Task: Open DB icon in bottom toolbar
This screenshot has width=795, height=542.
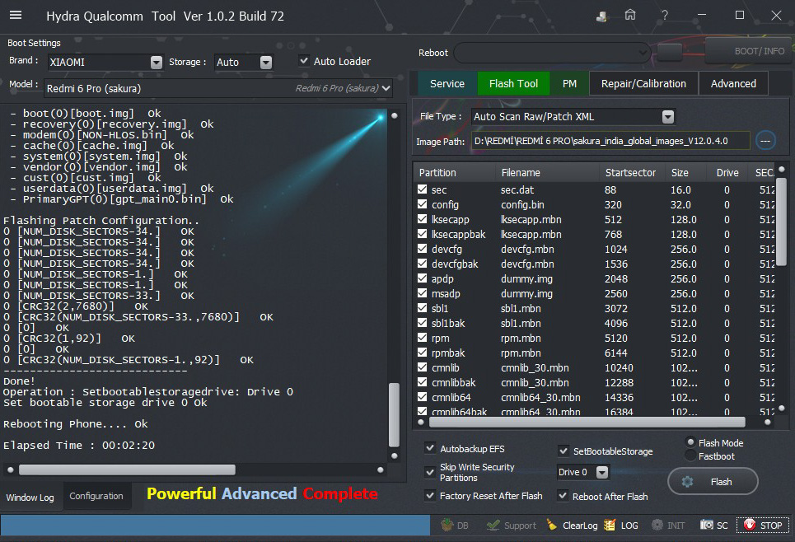Action: click(x=447, y=526)
